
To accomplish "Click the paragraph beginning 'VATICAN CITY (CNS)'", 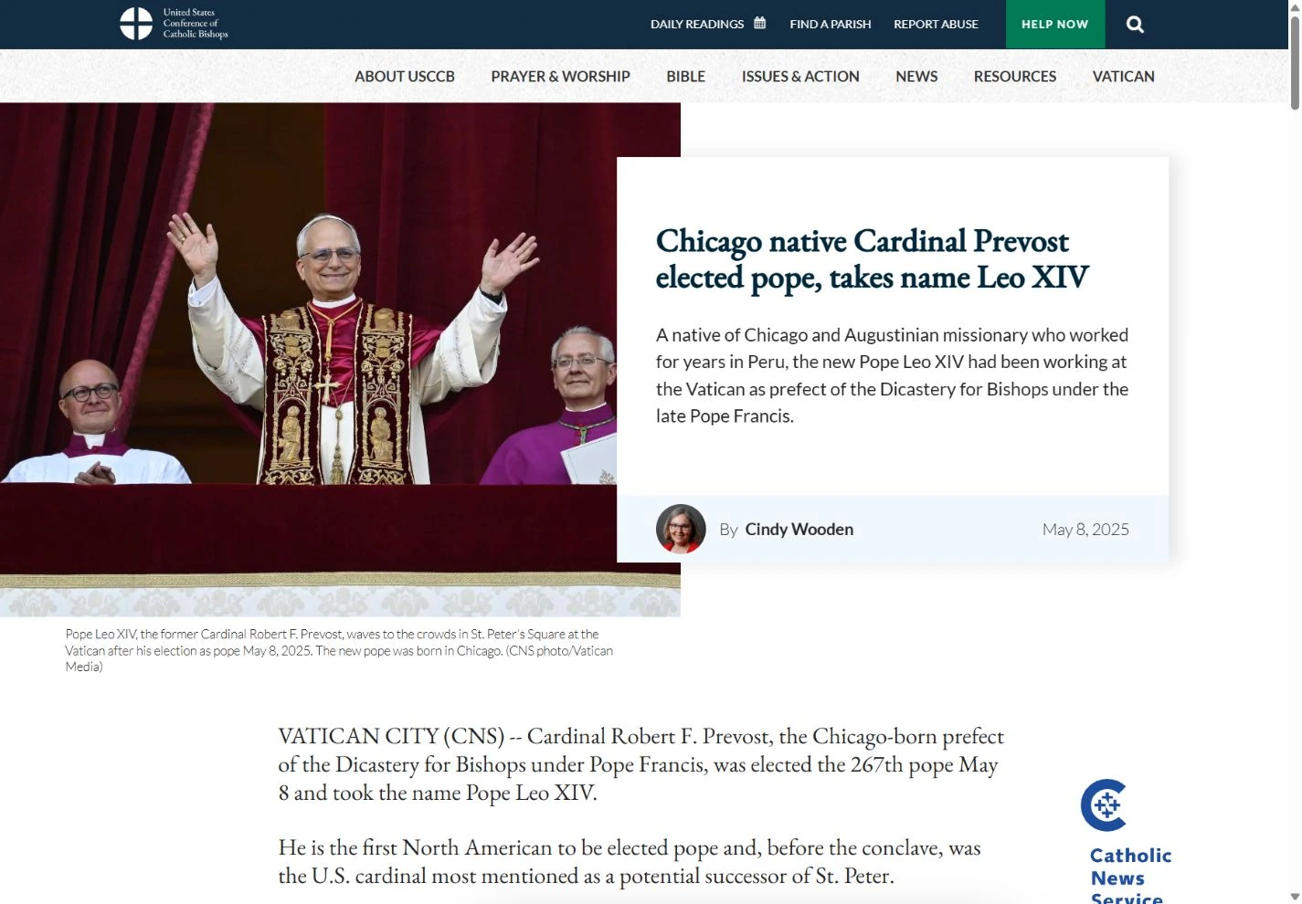I will (640, 764).
